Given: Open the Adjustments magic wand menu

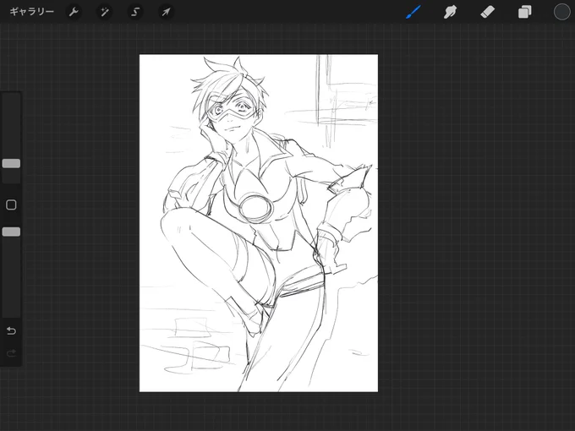Looking at the screenshot, I should pos(105,12).
